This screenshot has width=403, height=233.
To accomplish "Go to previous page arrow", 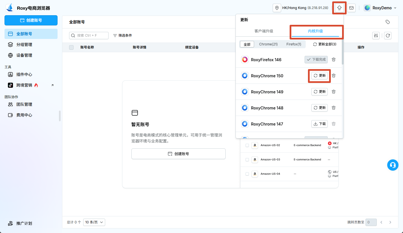I will 381,222.
